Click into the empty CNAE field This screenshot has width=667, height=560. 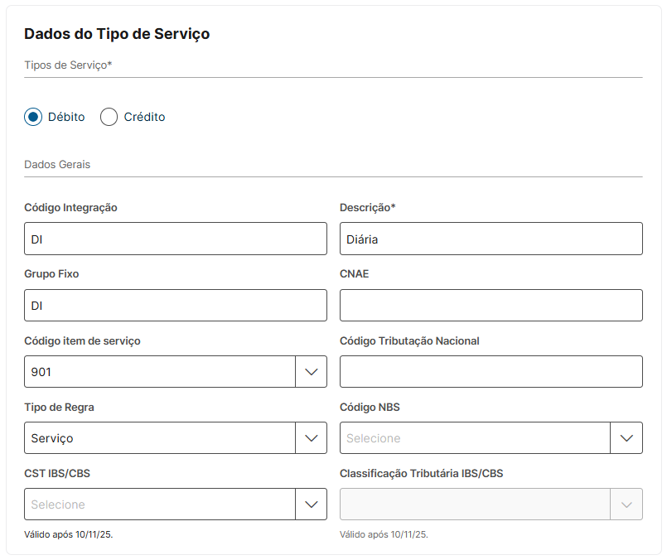point(491,306)
